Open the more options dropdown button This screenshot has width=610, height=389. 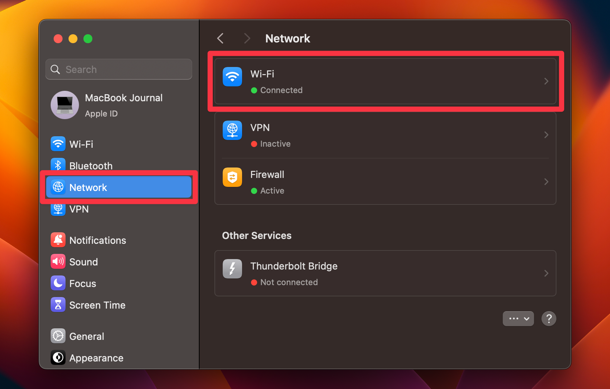[518, 319]
